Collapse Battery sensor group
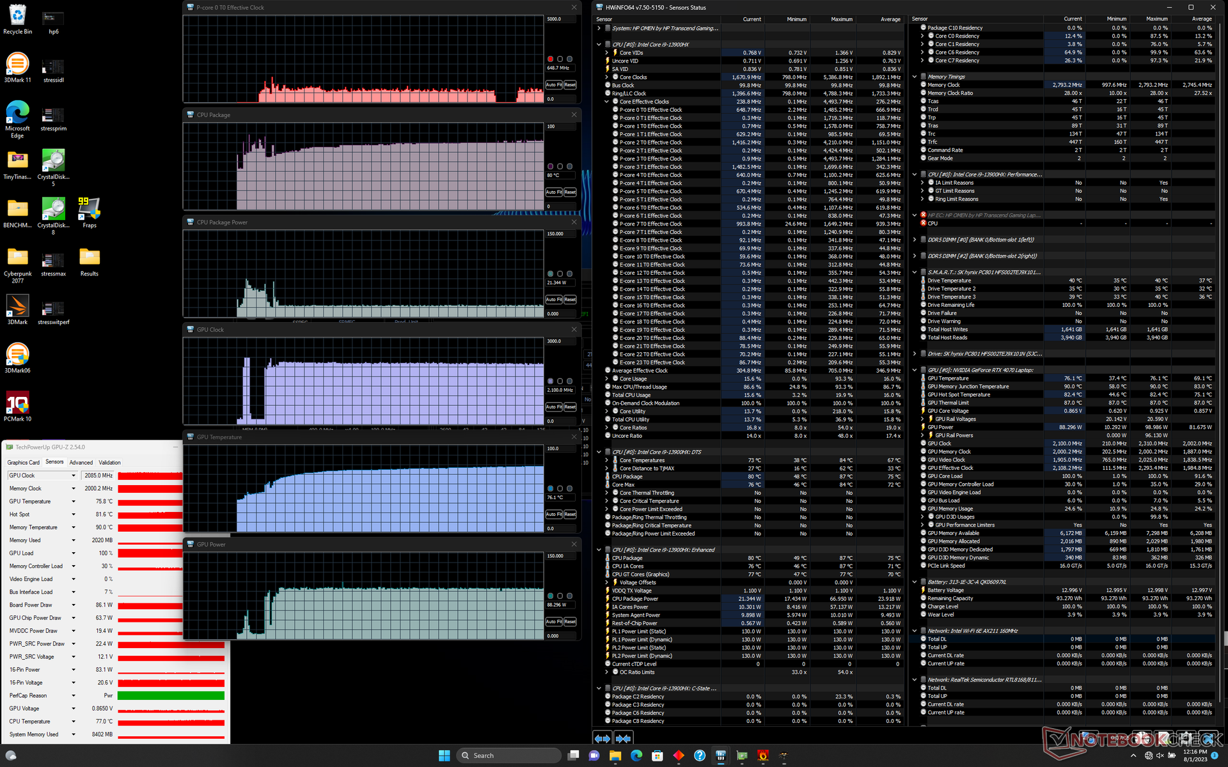This screenshot has width=1228, height=767. [915, 582]
